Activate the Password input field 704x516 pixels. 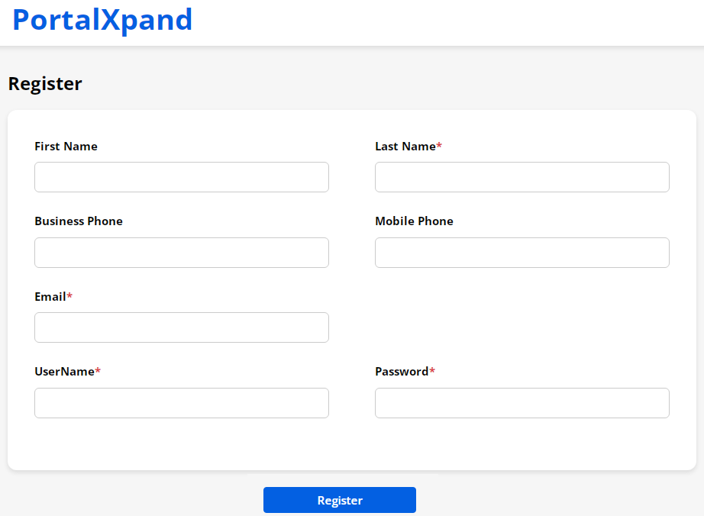click(x=522, y=403)
